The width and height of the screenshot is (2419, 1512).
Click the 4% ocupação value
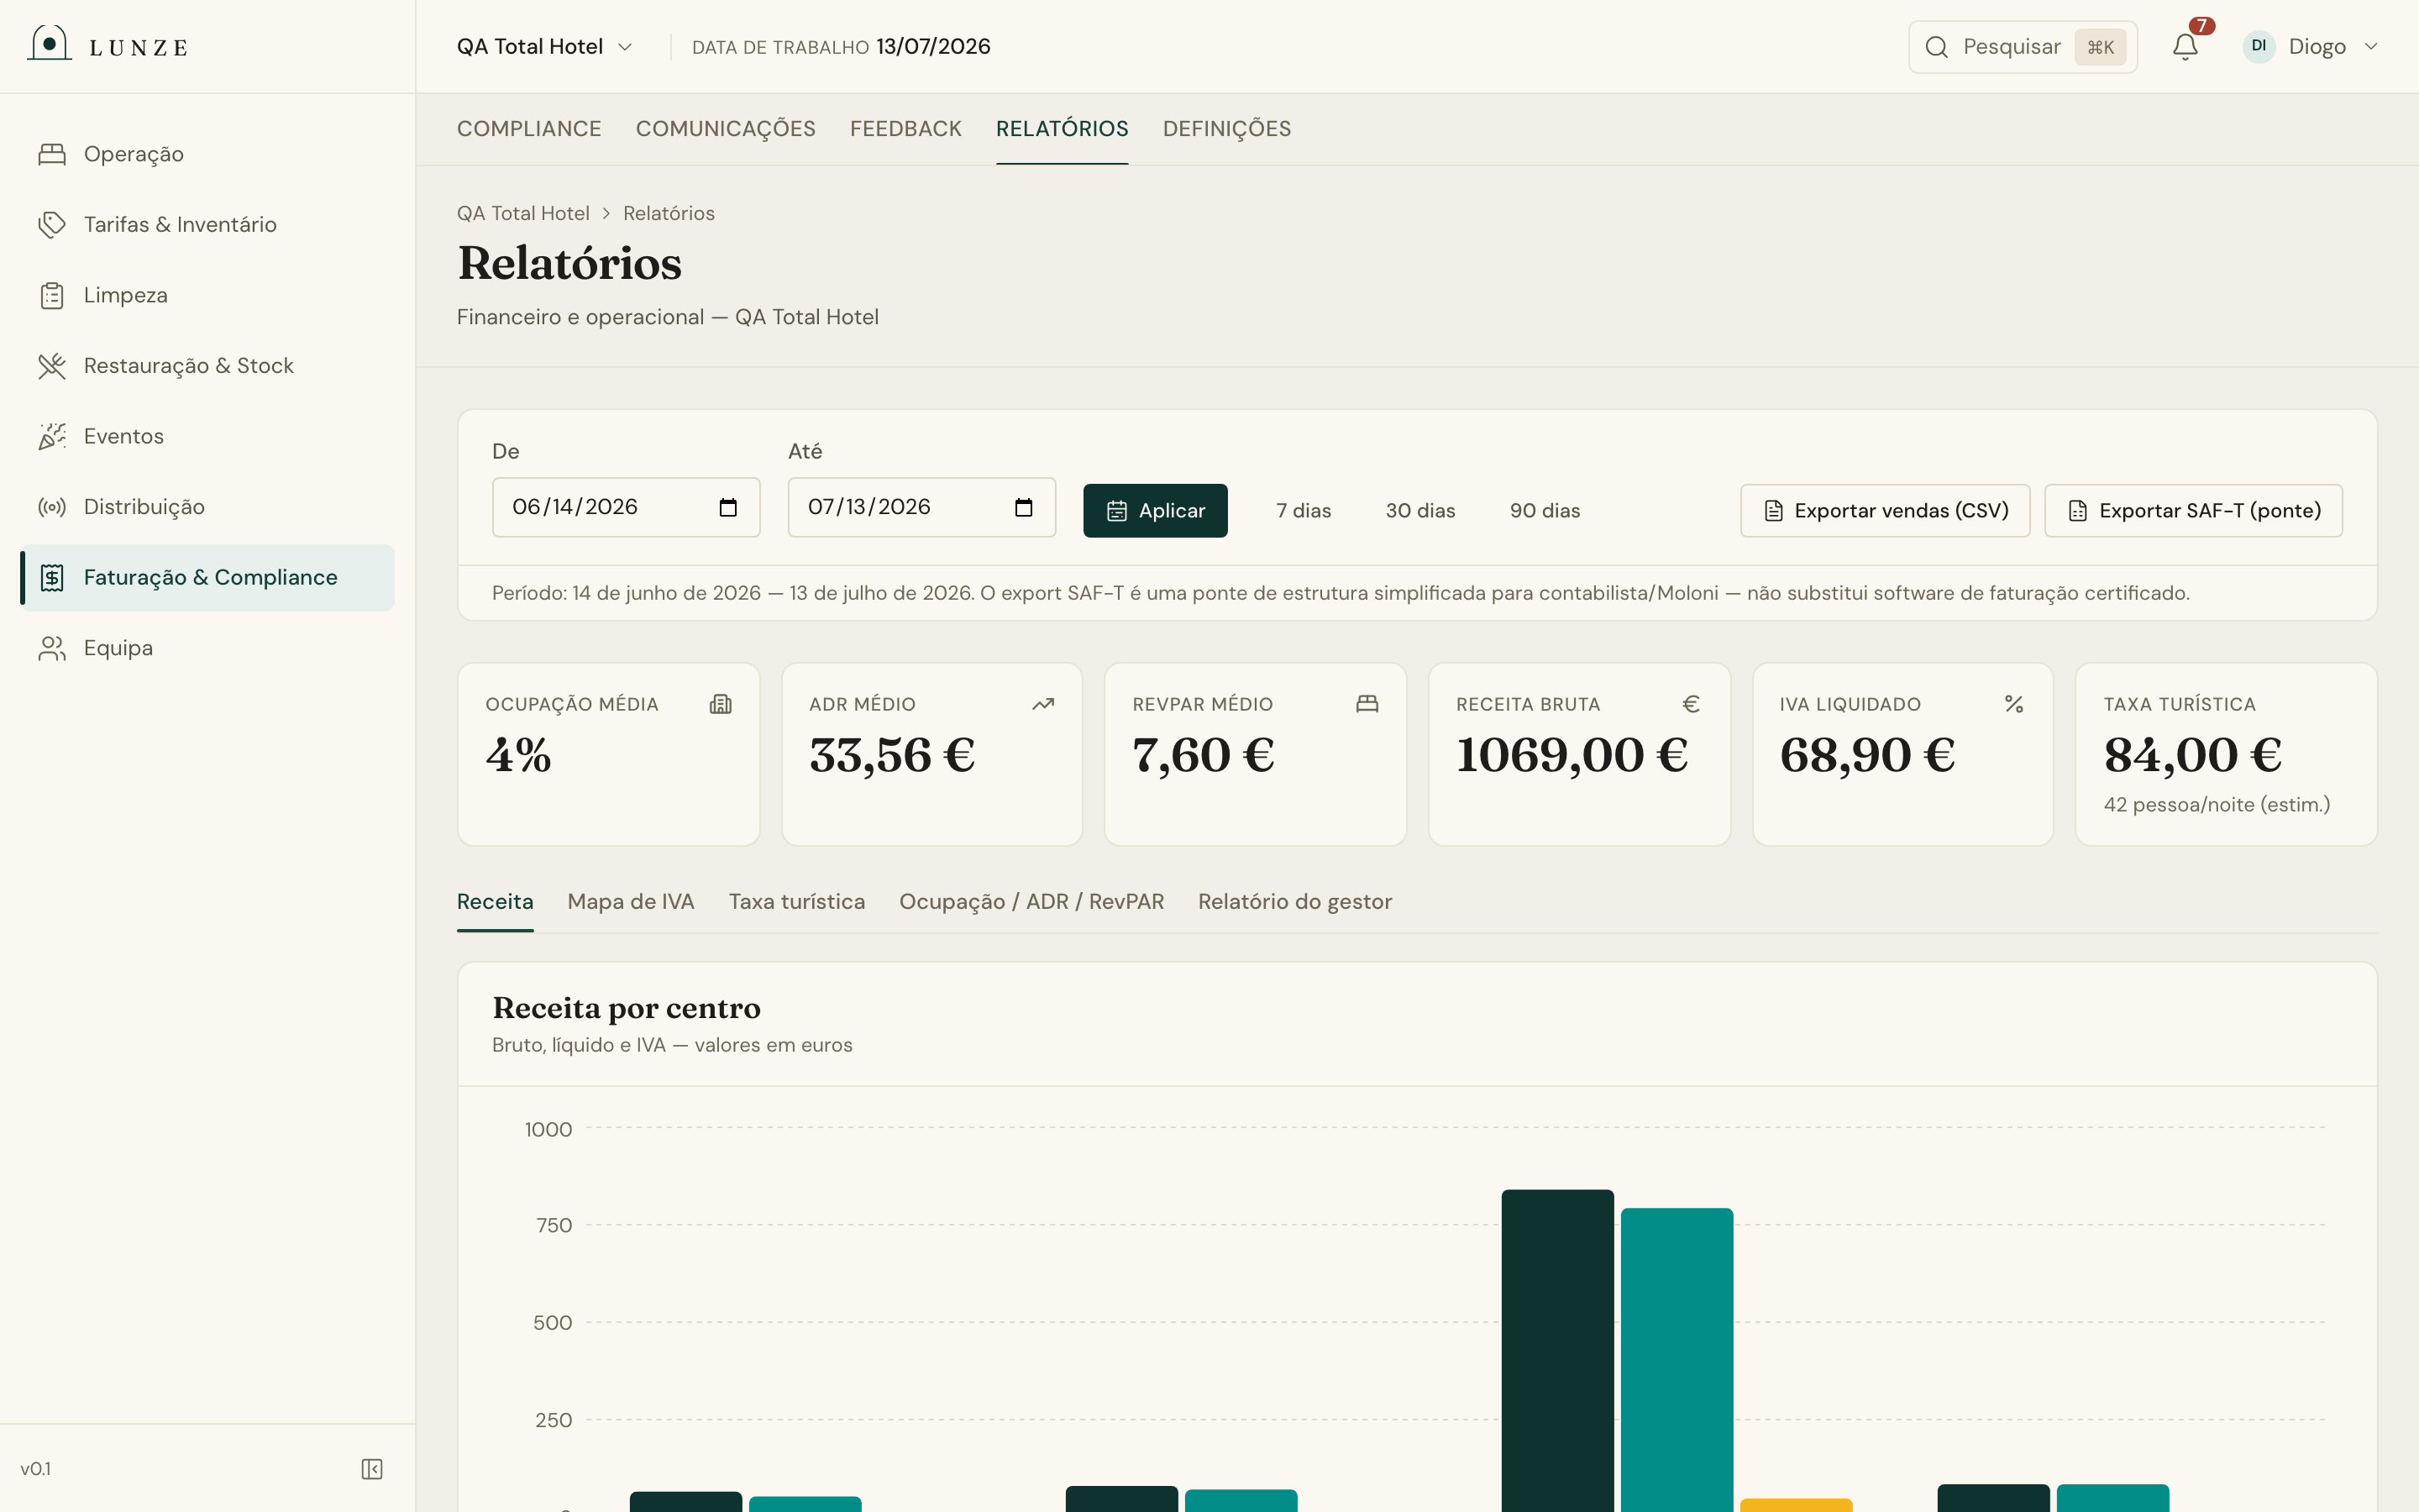pyautogui.click(x=517, y=755)
